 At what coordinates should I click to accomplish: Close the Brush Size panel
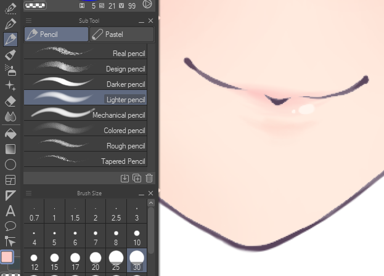pyautogui.click(x=150, y=193)
